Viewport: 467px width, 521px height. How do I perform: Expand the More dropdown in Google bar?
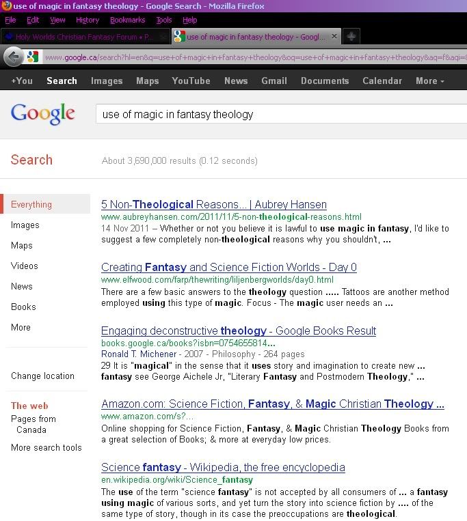pos(429,81)
